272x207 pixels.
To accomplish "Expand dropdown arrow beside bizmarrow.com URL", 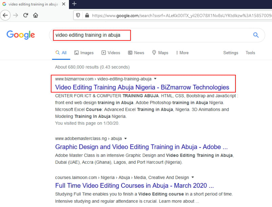I will (155, 79).
